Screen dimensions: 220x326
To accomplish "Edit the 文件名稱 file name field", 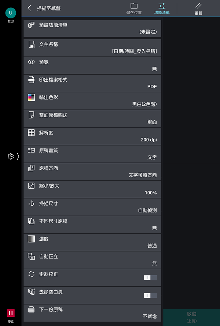I will [x=92, y=48].
